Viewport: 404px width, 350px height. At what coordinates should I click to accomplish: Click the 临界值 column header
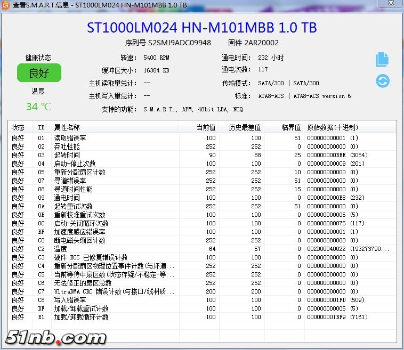pos(291,127)
